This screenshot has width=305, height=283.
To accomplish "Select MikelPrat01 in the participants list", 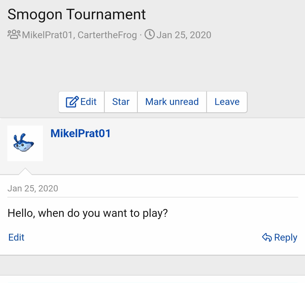I will pos(47,35).
